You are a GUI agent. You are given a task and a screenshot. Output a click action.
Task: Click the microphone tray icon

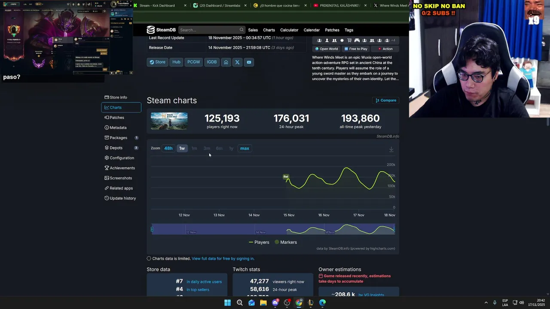pyautogui.click(x=495, y=303)
